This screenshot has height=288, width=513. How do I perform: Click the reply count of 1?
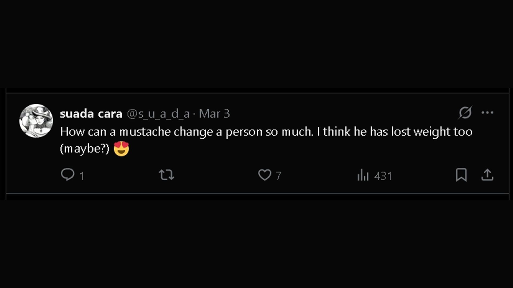click(x=82, y=176)
